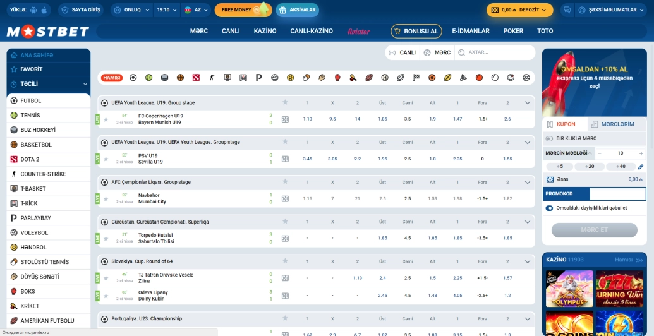Screen dimensions: 654x336
Task: Select the Counter-Strike icon in filter bar
Action: point(212,78)
